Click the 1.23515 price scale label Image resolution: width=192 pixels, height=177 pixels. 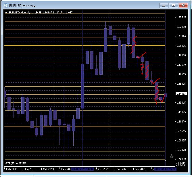point(181,17)
